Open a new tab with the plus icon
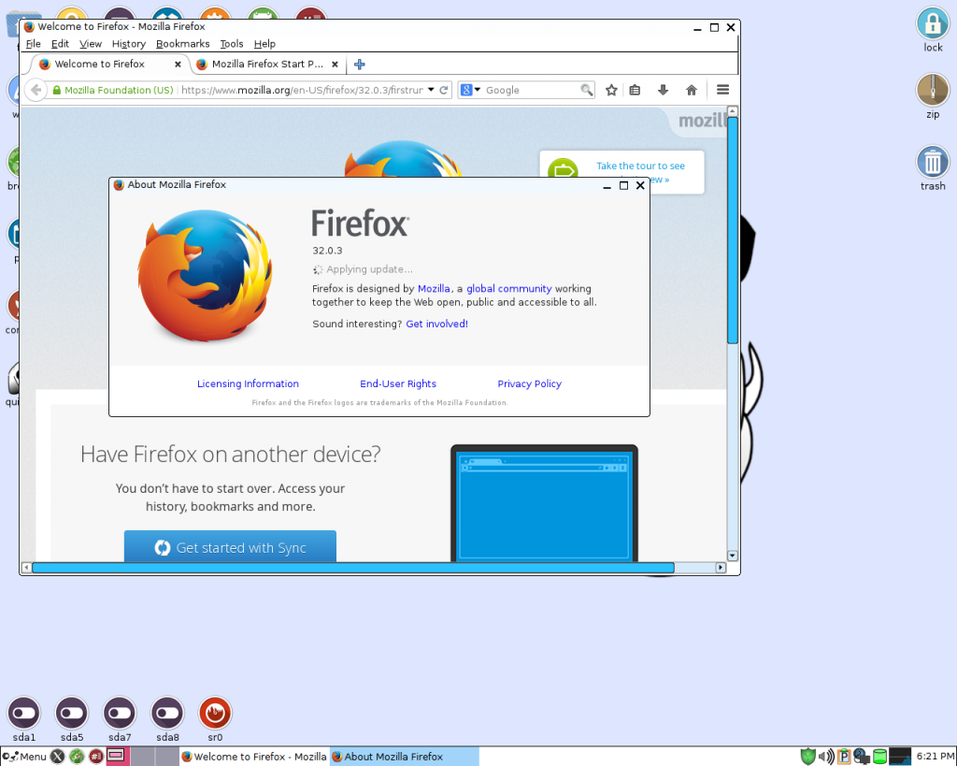This screenshot has width=957, height=766. tap(360, 65)
